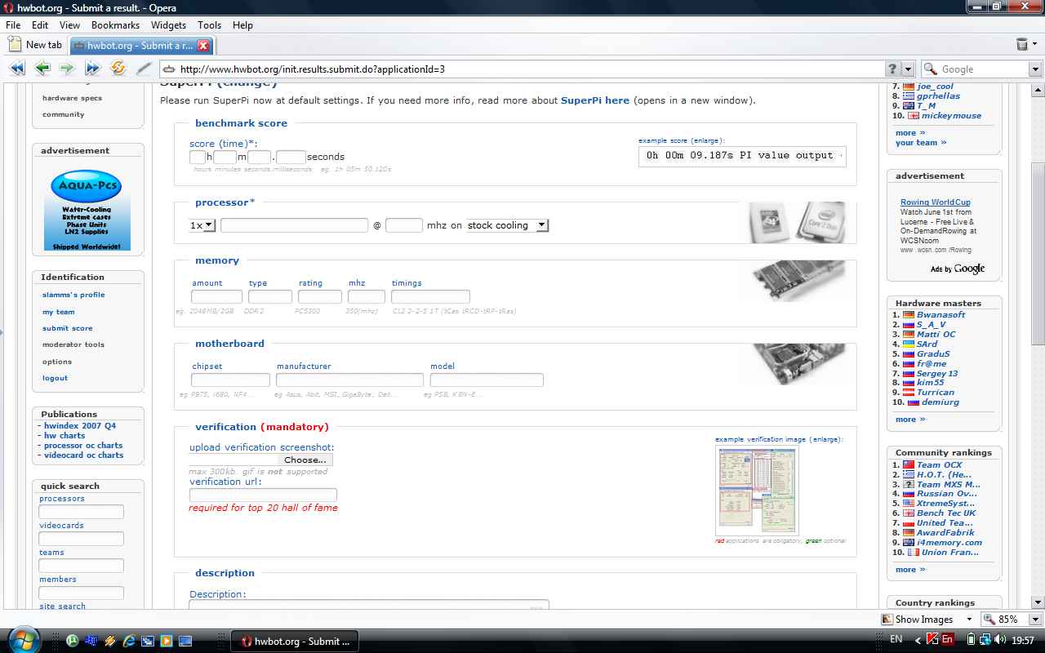Screen dimensions: 1045x653
Task: Reload the page with the orange Reload icon
Action: [x=118, y=69]
